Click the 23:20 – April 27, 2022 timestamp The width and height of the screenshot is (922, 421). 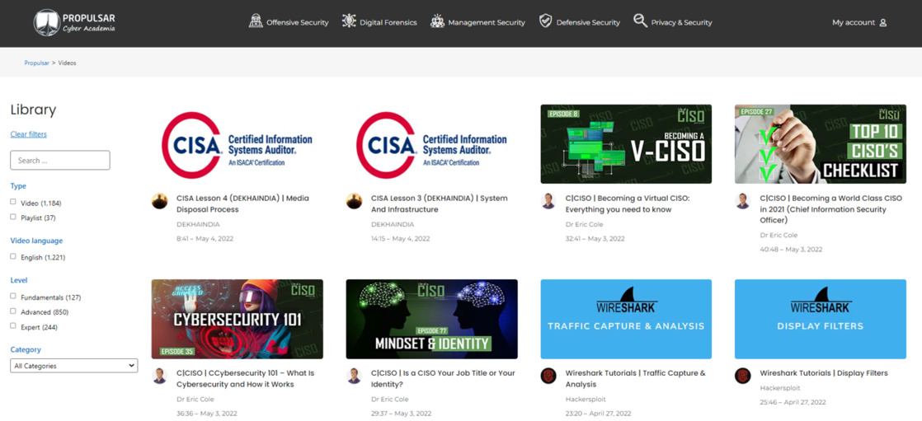(x=598, y=414)
